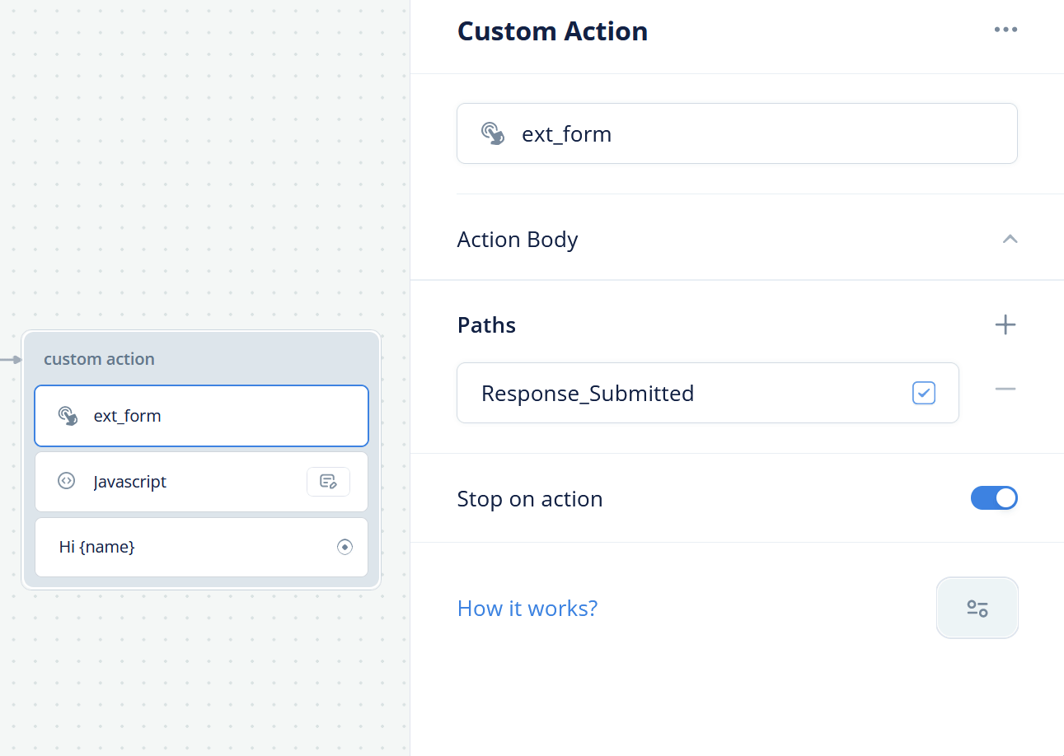
Task: Open the three-dot options menu
Action: pyautogui.click(x=1005, y=30)
